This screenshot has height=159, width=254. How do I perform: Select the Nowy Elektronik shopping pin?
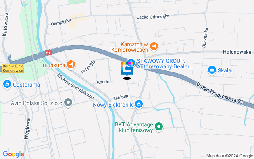139,104
